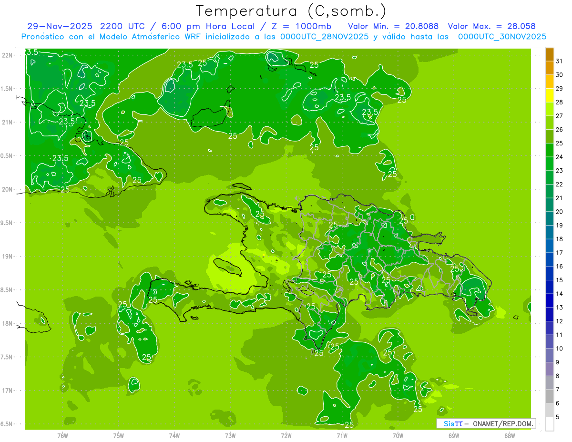
Task: Click the '19N' latitude axis label
Action: pos(7,257)
